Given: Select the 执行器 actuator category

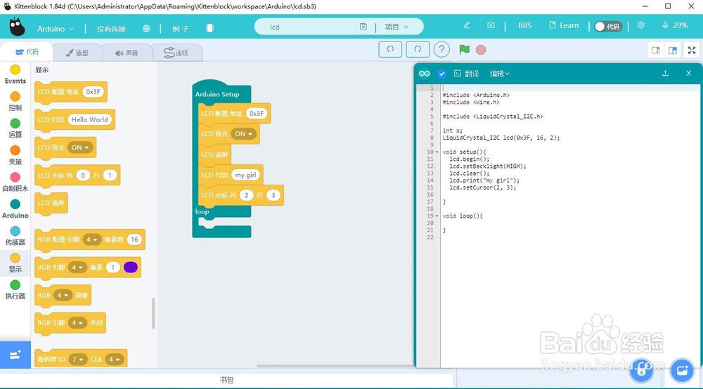Looking at the screenshot, I should tap(15, 289).
